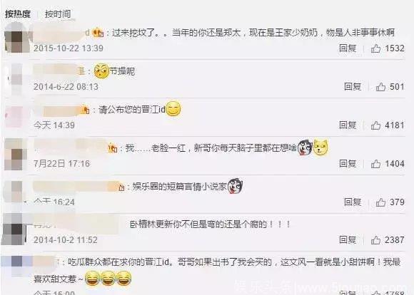Like the comment asking to publish the 晋江id (4181 likes)
The image size is (414, 295).
click(x=375, y=125)
